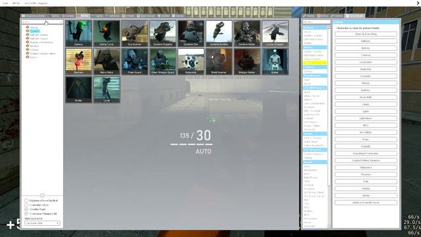Choose the Combine Dropship icon
The width and height of the screenshot is (421, 237).
coord(162,34)
